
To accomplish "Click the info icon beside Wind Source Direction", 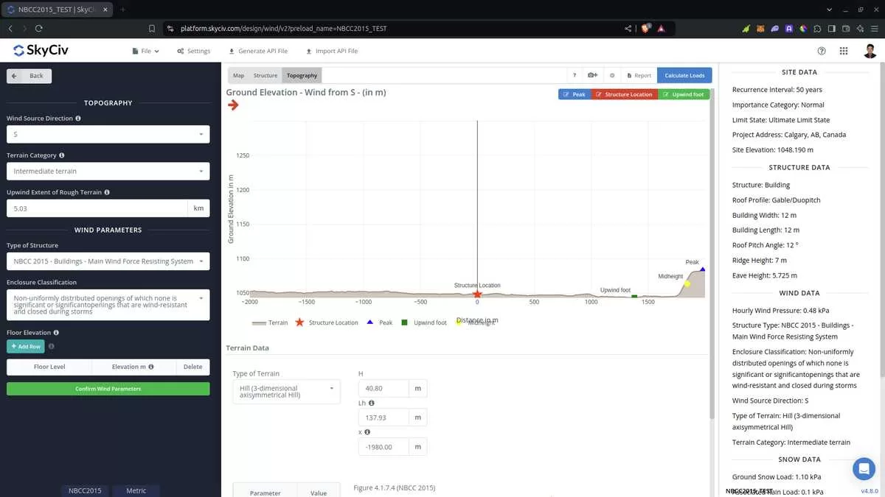I will pos(78,118).
